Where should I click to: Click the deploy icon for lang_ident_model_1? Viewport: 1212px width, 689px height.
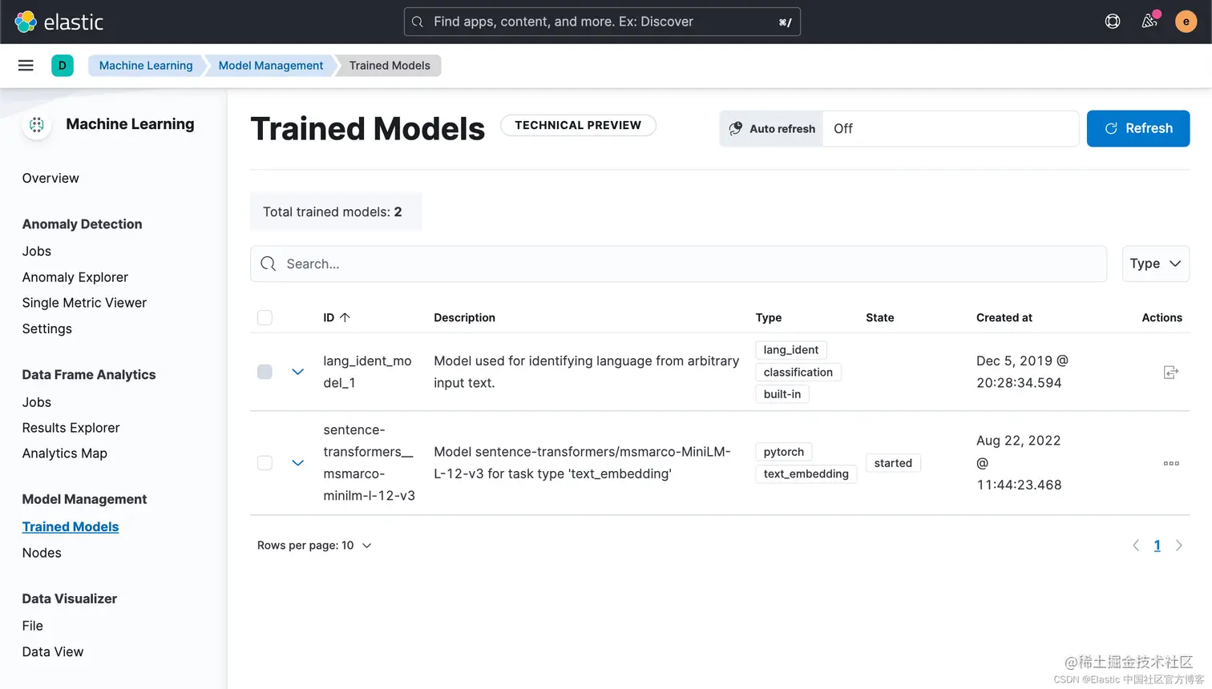coord(1171,372)
